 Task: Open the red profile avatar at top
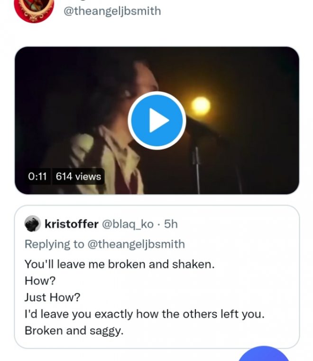tap(33, 9)
